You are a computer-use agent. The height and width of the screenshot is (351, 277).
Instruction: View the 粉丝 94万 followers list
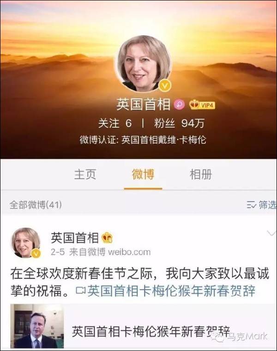pyautogui.click(x=179, y=123)
